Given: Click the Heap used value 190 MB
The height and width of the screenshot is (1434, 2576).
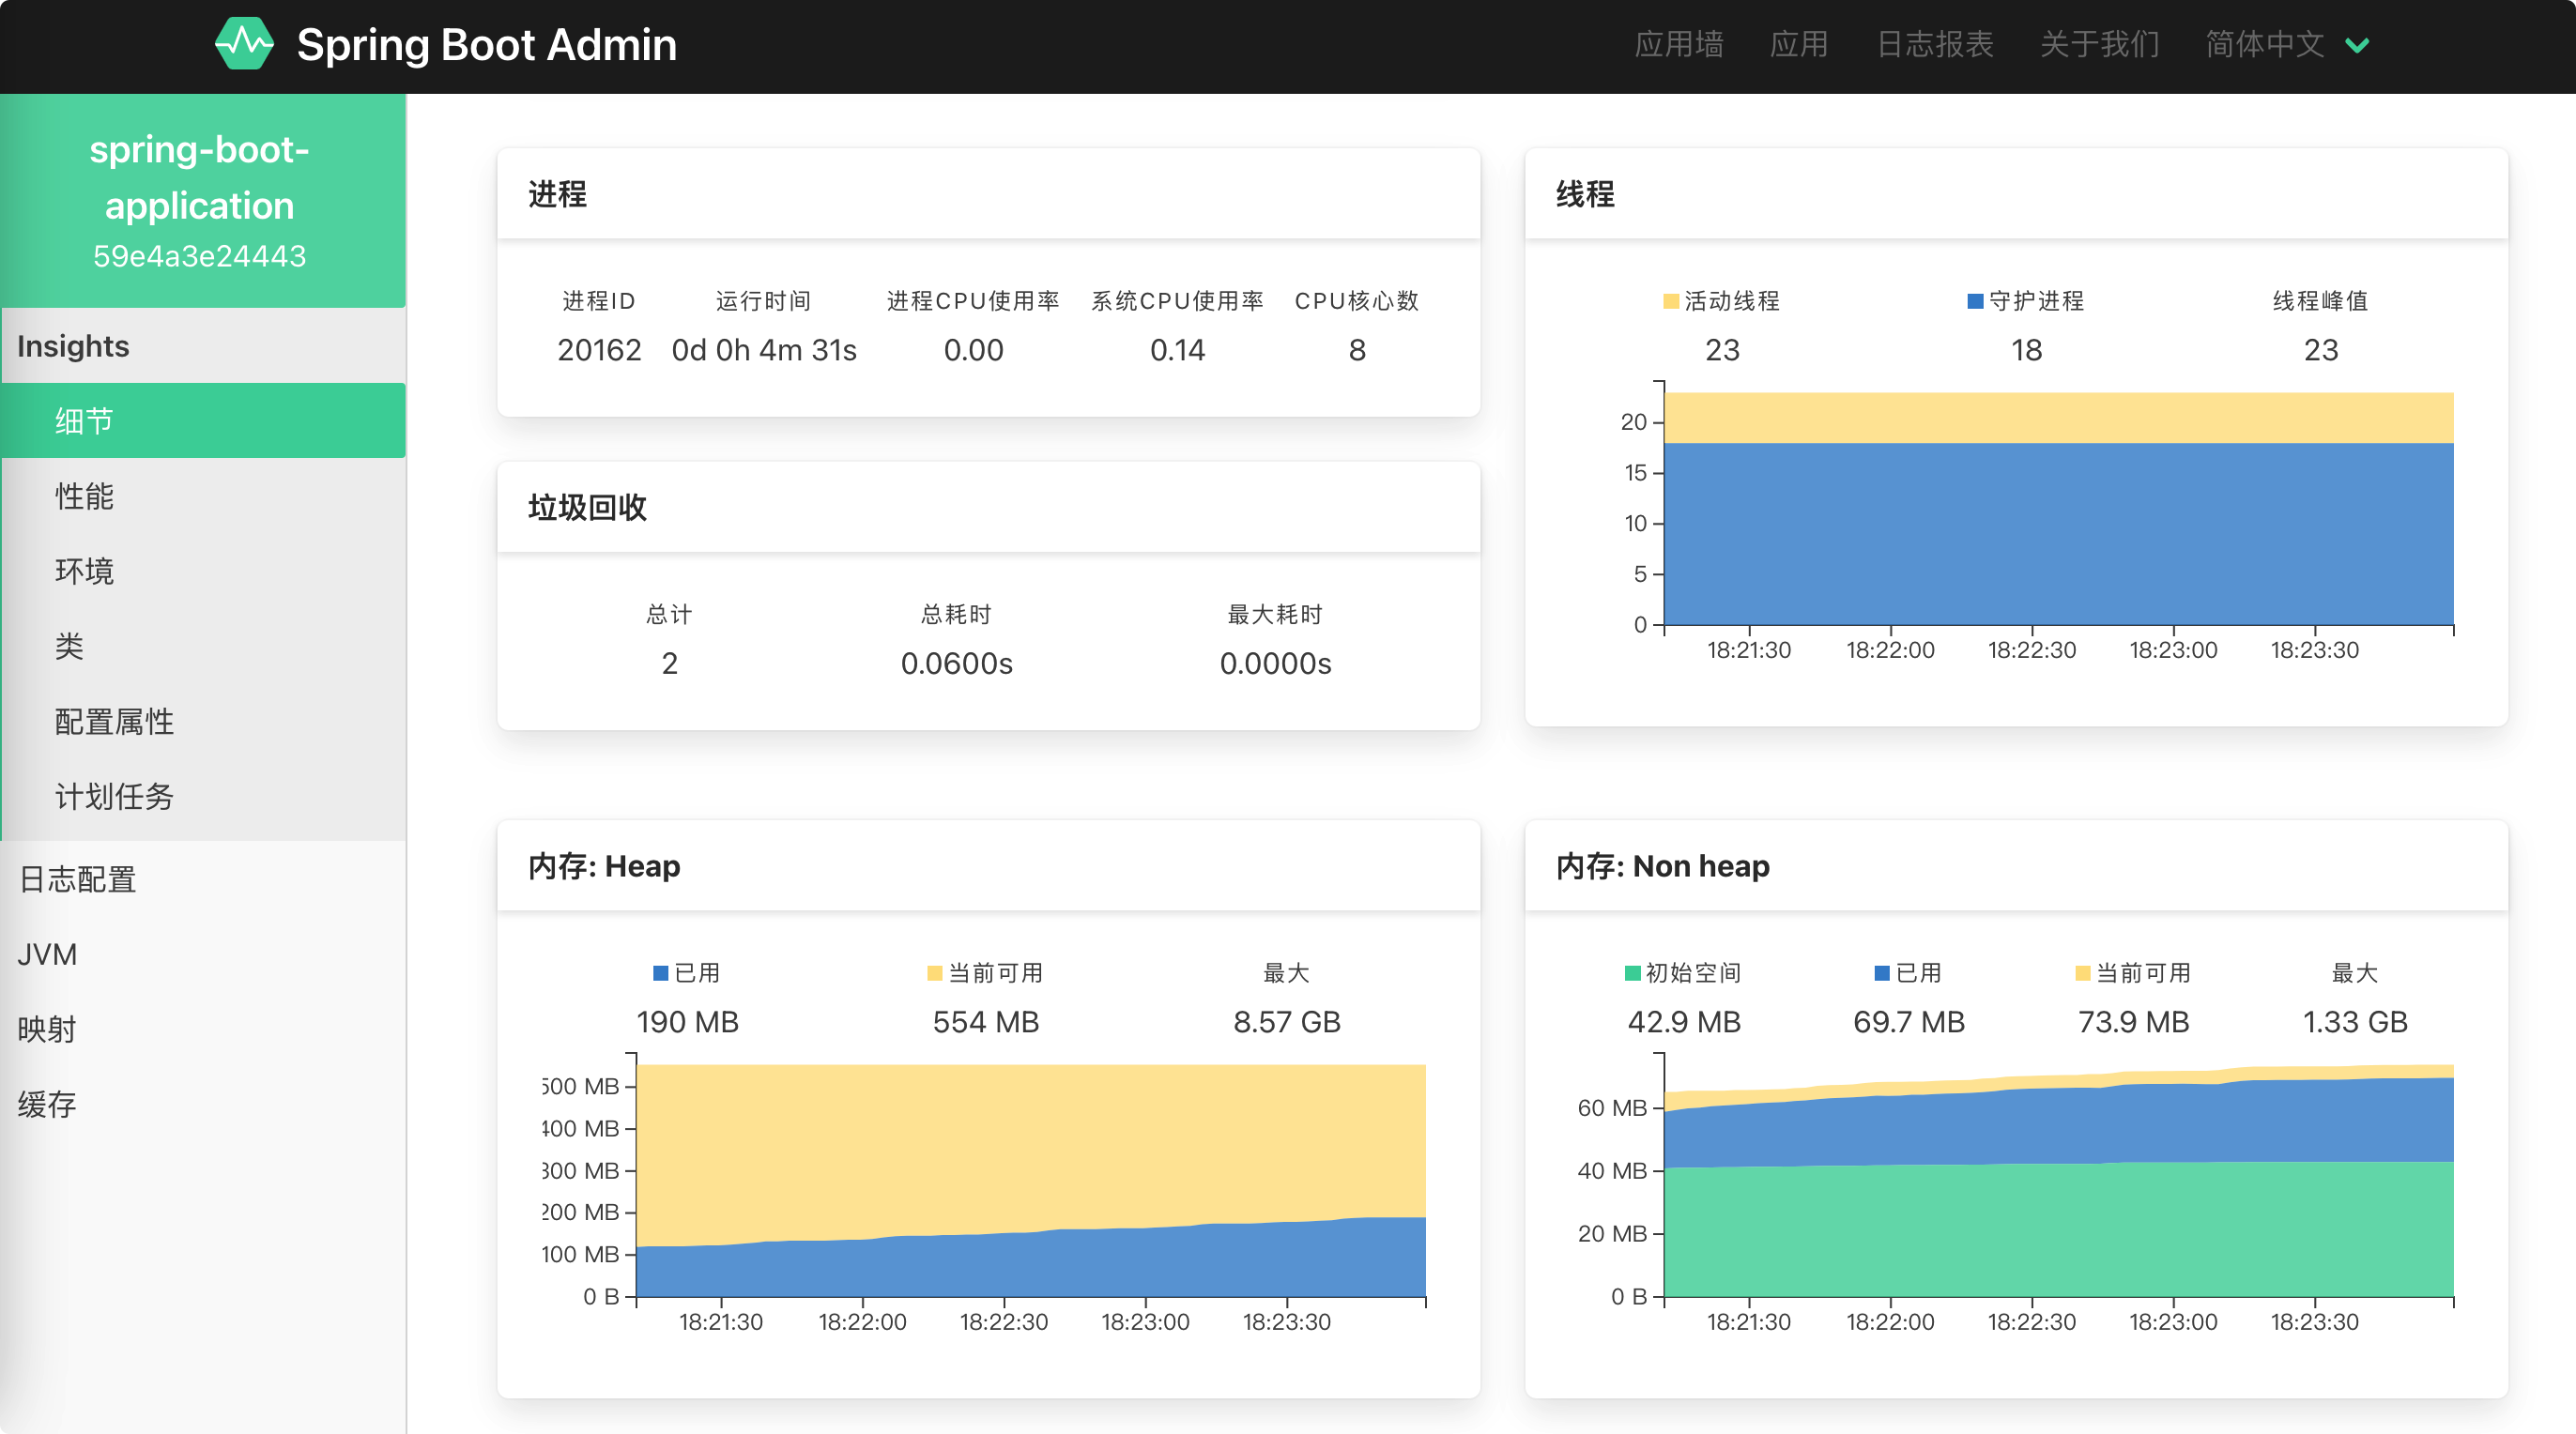Looking at the screenshot, I should [688, 1022].
